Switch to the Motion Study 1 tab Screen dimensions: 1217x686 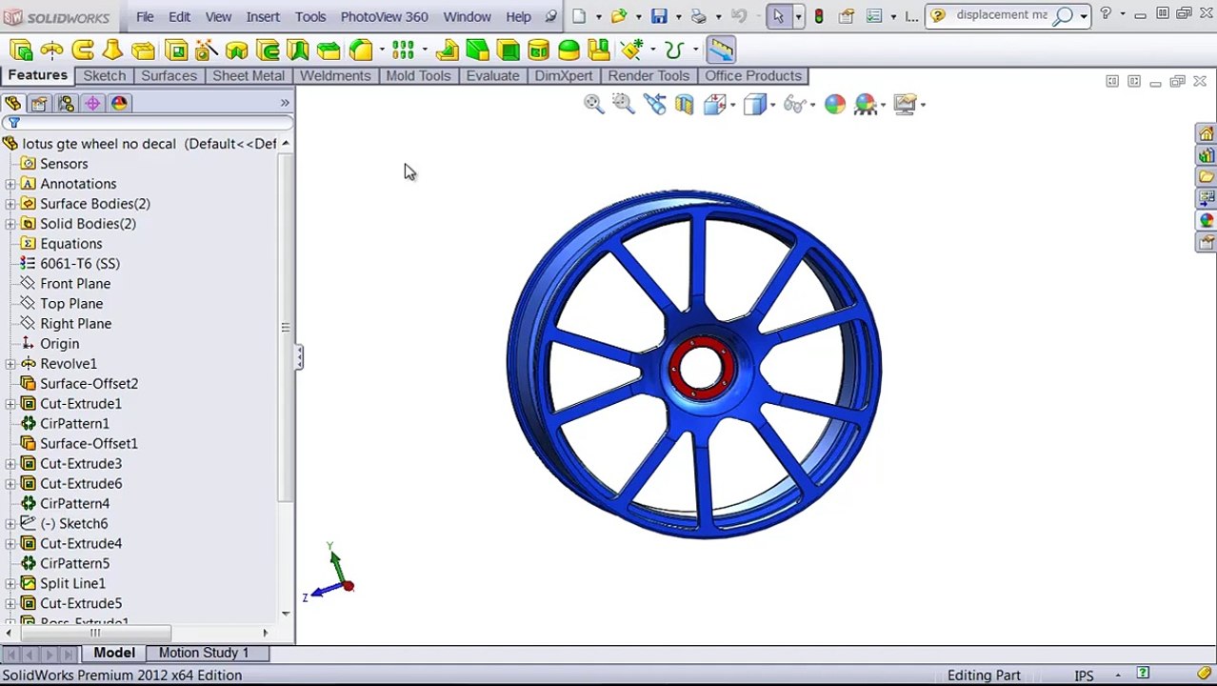[204, 653]
